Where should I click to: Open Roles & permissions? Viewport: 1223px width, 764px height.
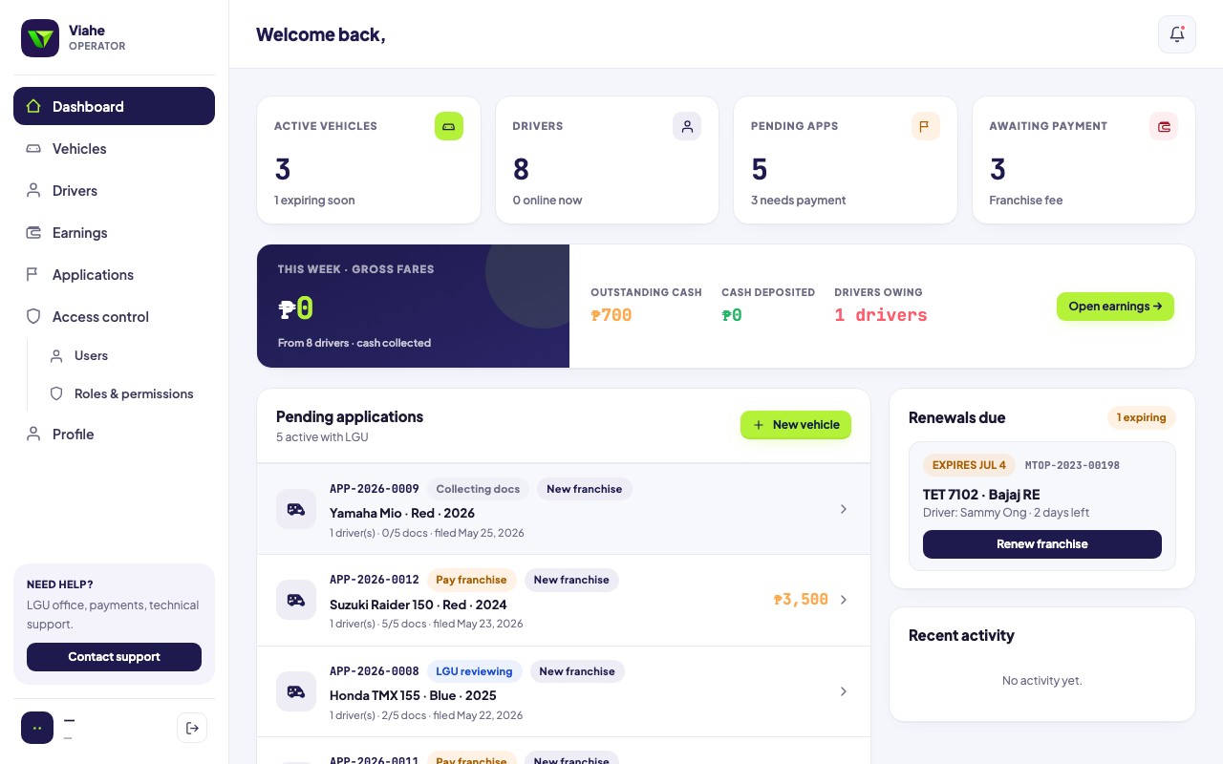click(x=126, y=393)
